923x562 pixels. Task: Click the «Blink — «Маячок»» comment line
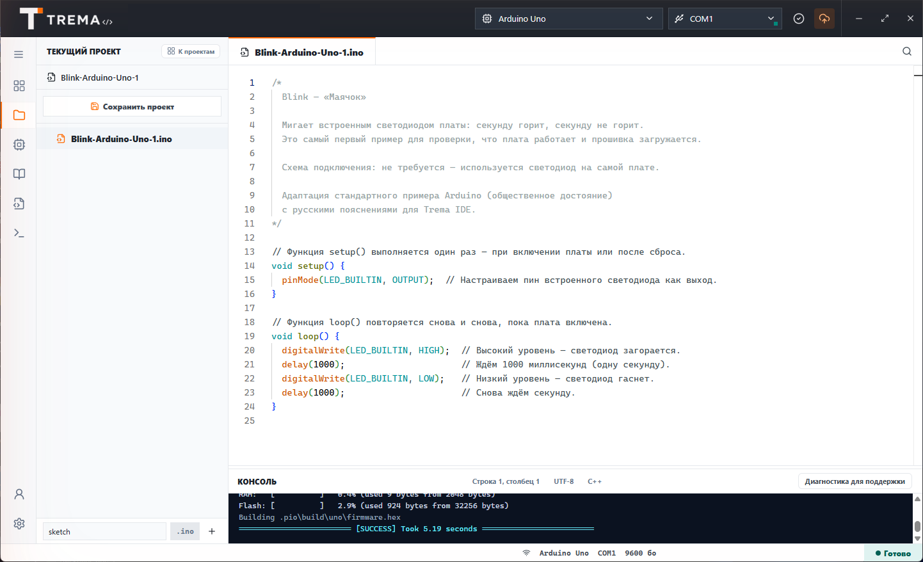coord(324,97)
